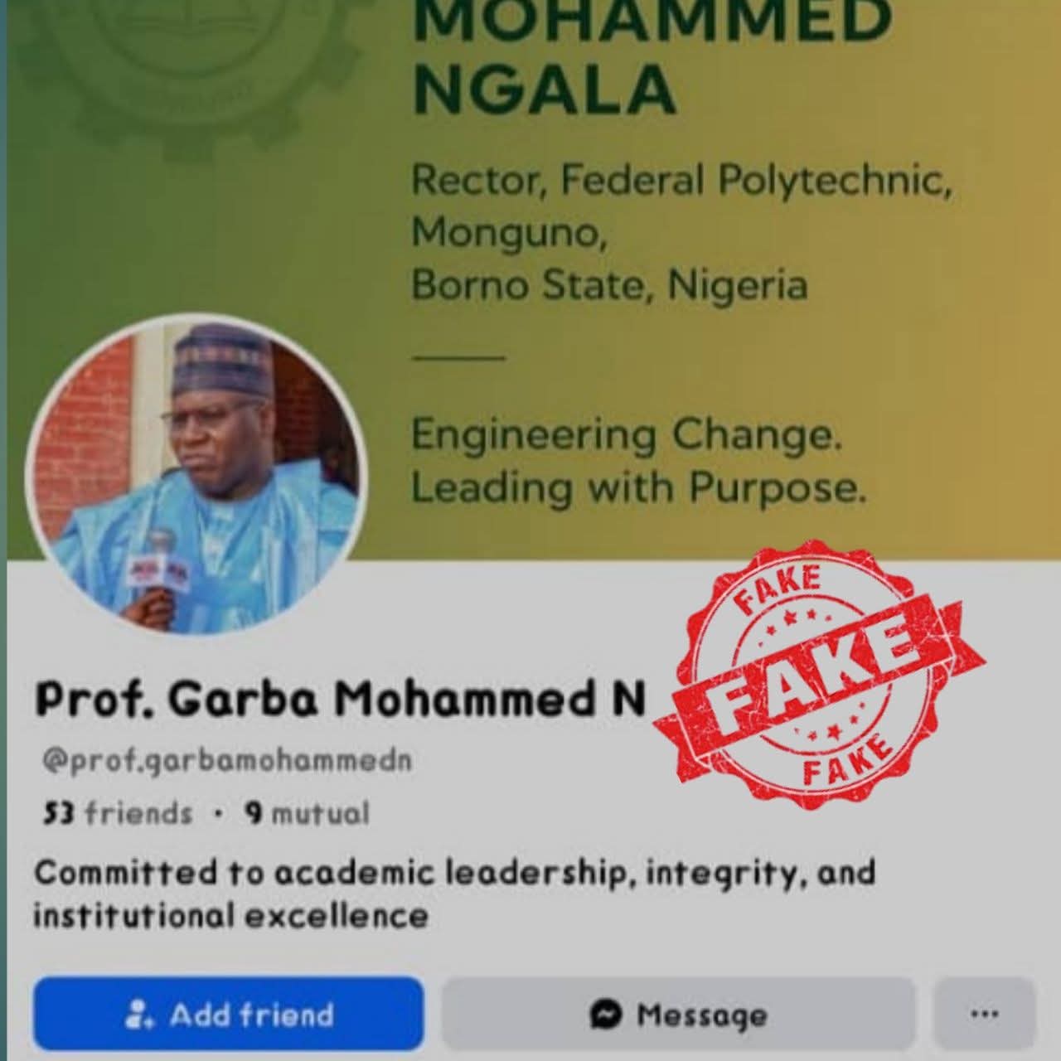Click the MOHAMMED NGALA cover heading
Screen dimensions: 1061x1061
(x=652, y=58)
